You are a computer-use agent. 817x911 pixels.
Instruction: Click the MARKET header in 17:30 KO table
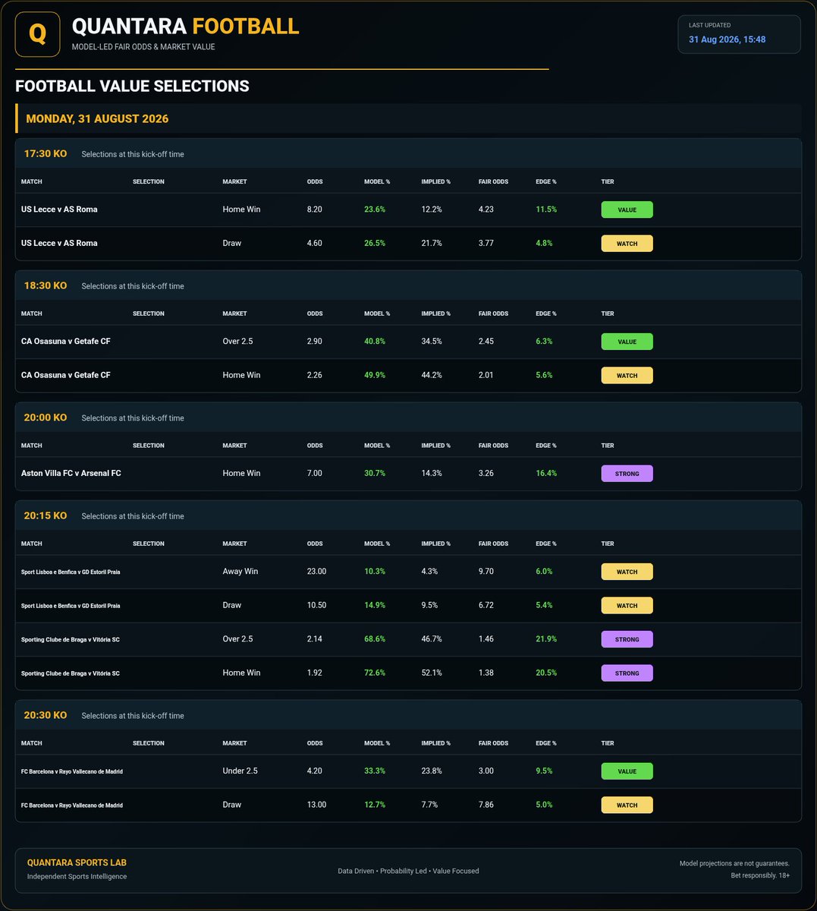click(234, 181)
